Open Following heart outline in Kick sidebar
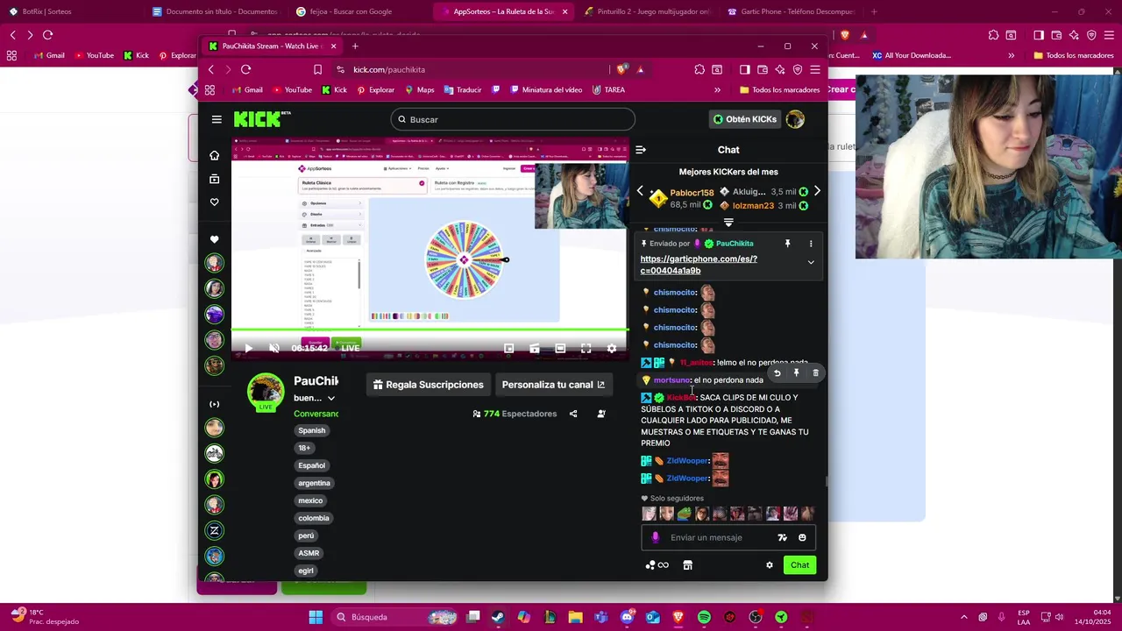 pyautogui.click(x=214, y=202)
